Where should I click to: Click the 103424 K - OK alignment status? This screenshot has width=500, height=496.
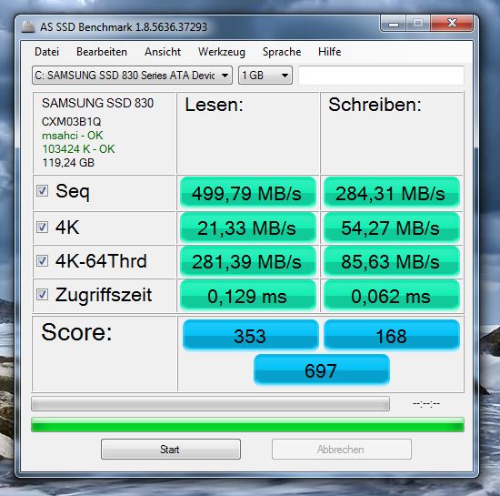click(x=78, y=149)
